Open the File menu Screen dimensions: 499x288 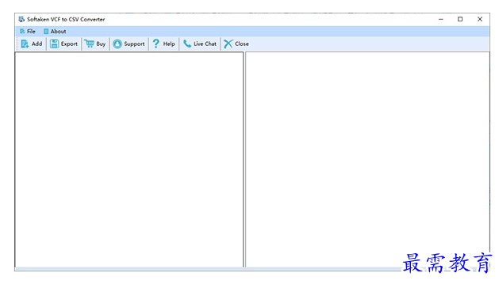click(27, 32)
